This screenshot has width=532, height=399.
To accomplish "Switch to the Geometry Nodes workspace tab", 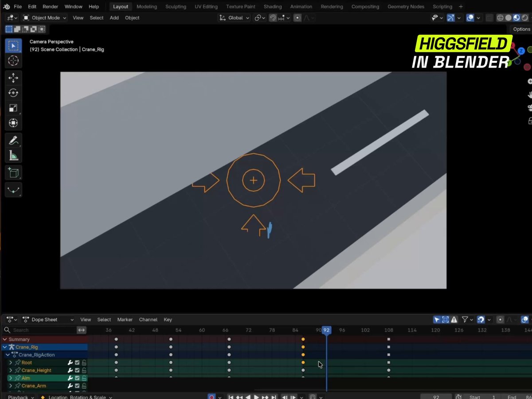I will point(406,7).
